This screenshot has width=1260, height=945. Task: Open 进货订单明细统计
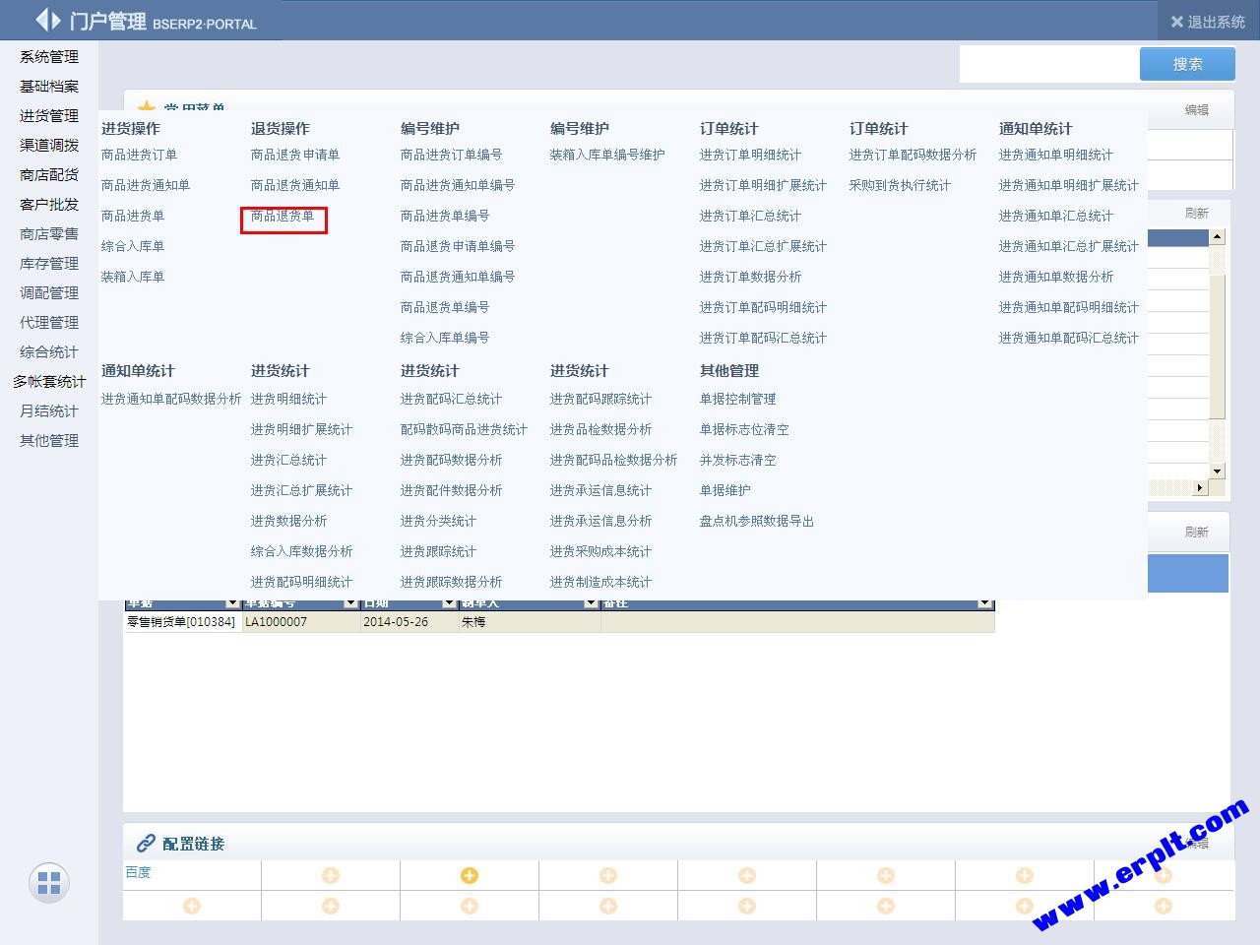(750, 155)
